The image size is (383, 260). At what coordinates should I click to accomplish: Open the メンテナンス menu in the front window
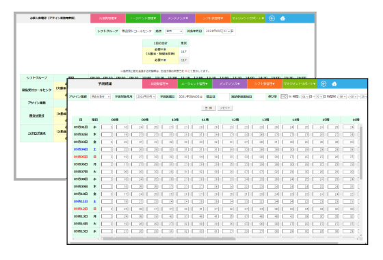coord(230,83)
